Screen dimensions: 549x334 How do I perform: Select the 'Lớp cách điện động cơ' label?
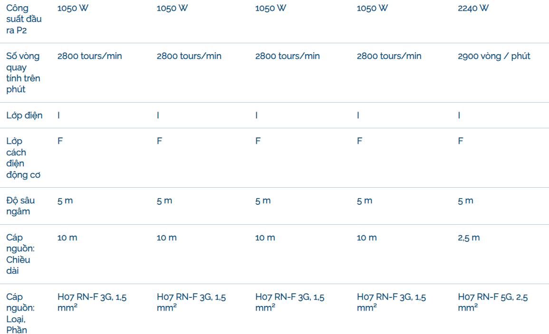click(x=23, y=158)
